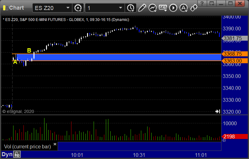The image size is (249, 159).
Task: Click the 3320.00 price axis label
Action: 232,112
